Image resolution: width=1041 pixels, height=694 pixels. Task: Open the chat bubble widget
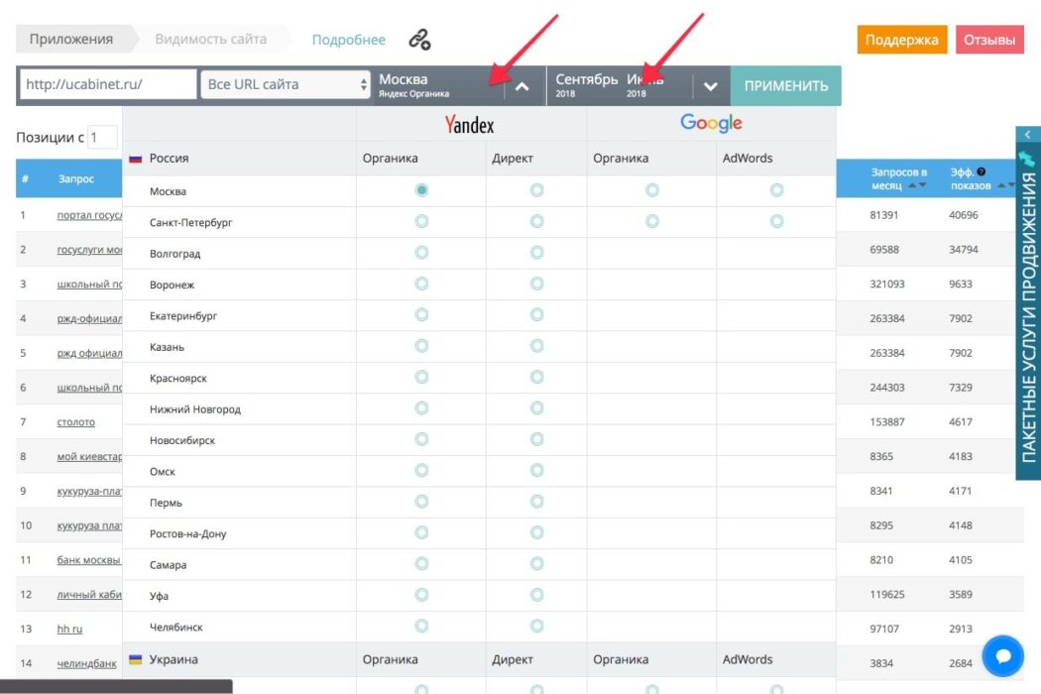(1002, 656)
